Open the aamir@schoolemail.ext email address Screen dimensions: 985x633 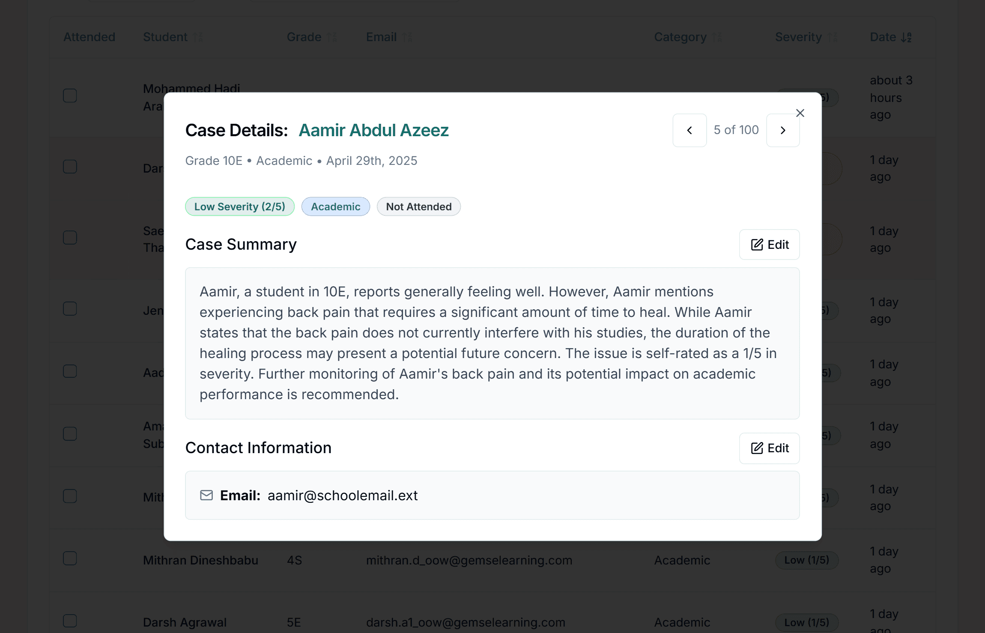(343, 496)
